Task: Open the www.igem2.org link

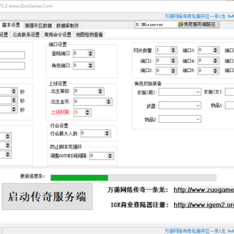Action: 204,205
